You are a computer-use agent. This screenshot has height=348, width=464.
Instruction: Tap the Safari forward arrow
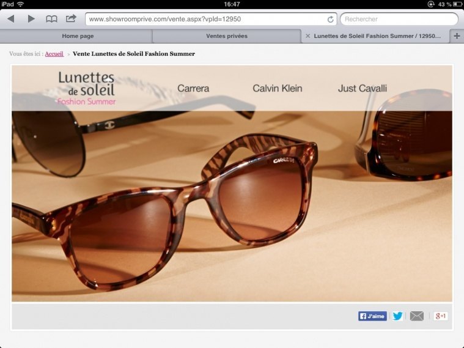pos(31,19)
